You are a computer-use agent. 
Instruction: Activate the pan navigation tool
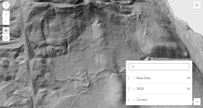tap(6, 31)
